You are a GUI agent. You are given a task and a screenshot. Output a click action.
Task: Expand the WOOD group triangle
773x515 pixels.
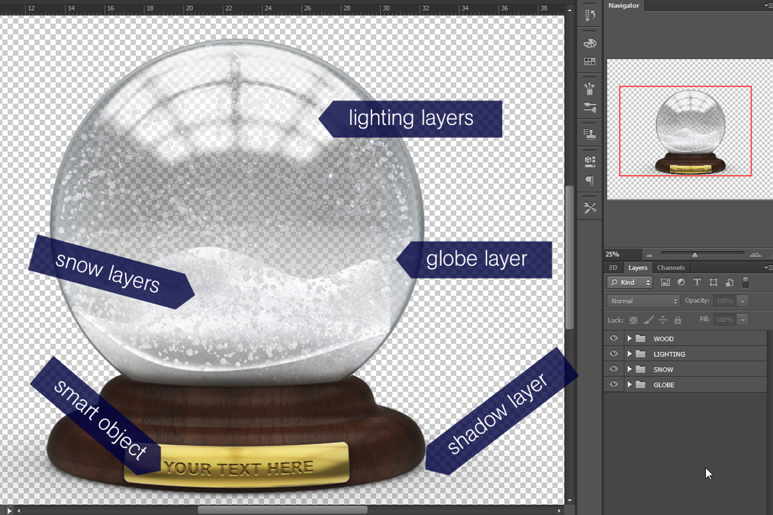[x=629, y=339]
